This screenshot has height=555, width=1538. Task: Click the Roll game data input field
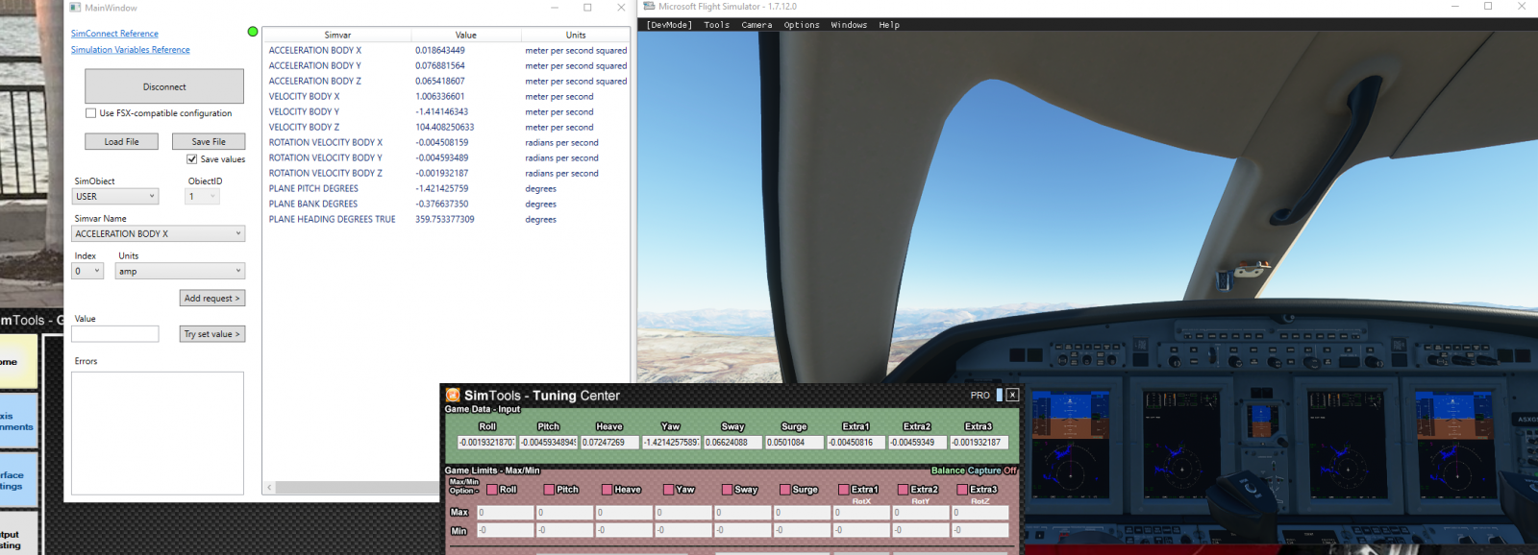point(486,443)
